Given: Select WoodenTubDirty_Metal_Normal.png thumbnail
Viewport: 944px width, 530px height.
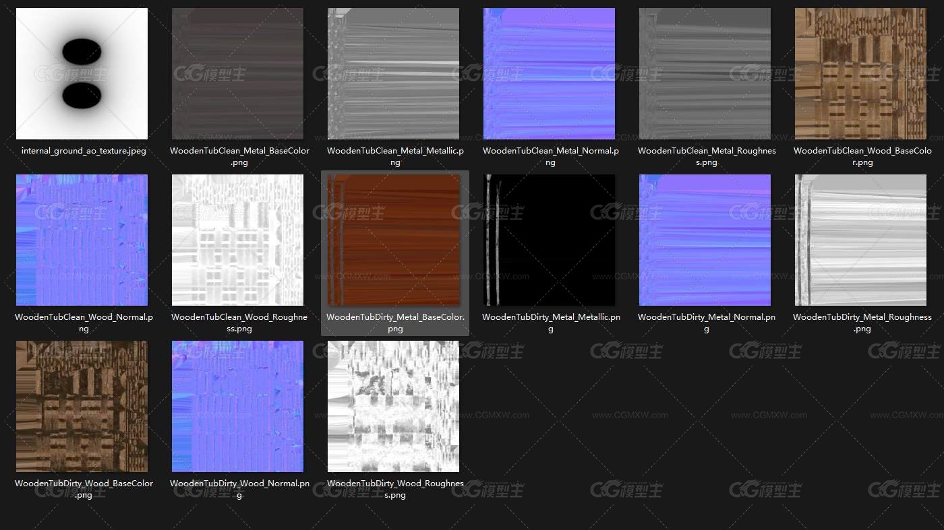Looking at the screenshot, I should (x=705, y=240).
